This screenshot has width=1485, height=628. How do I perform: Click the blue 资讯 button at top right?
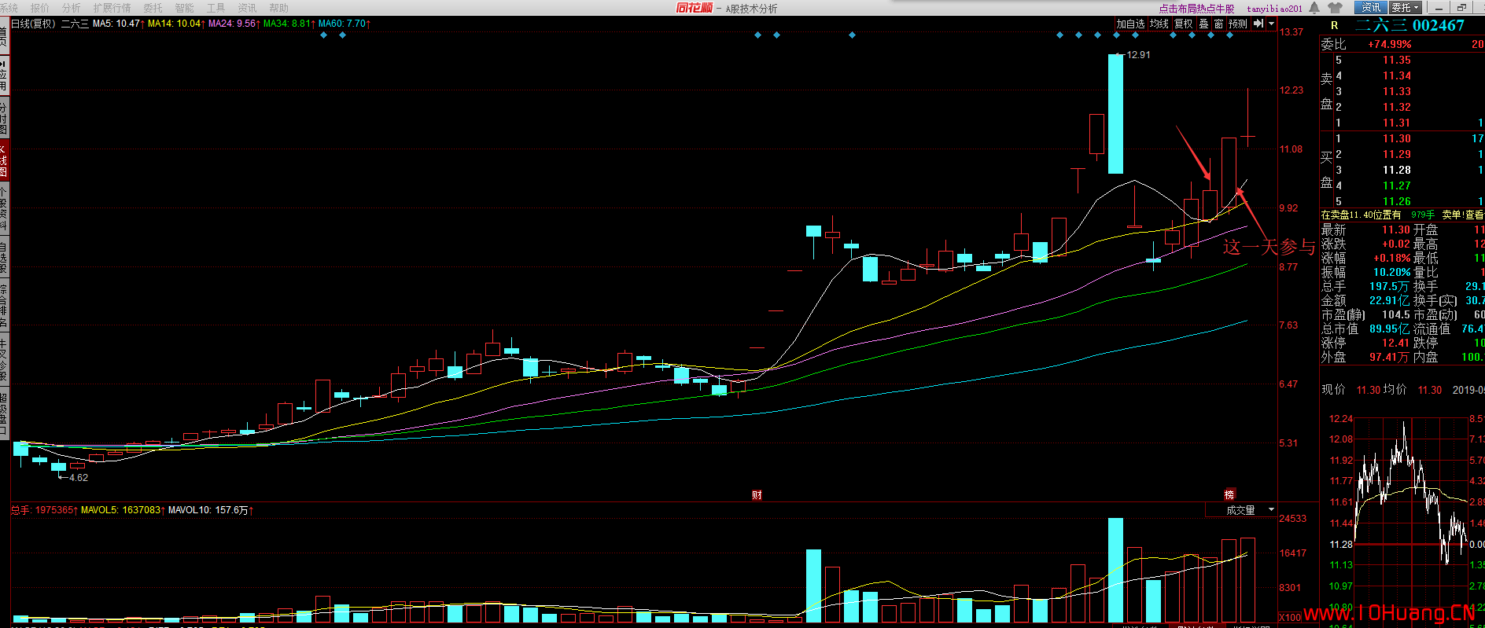tap(1371, 8)
